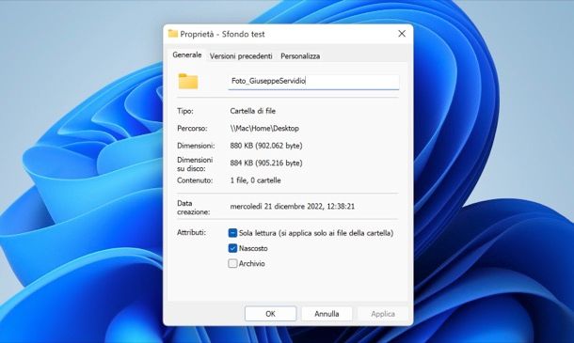Screen dimensions: 574x343
Task: Toggle the Sola lettura checkbox
Action: 232,233
